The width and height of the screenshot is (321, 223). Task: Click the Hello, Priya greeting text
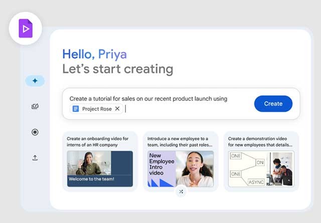[95, 54]
